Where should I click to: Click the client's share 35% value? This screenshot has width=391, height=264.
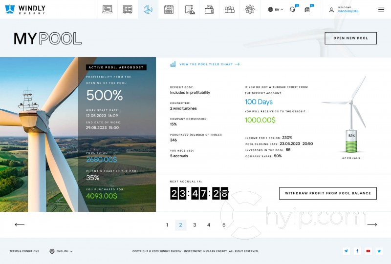[92, 178]
